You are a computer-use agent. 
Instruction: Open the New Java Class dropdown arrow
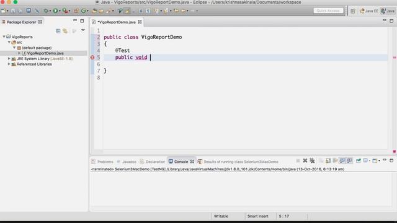pos(87,11)
